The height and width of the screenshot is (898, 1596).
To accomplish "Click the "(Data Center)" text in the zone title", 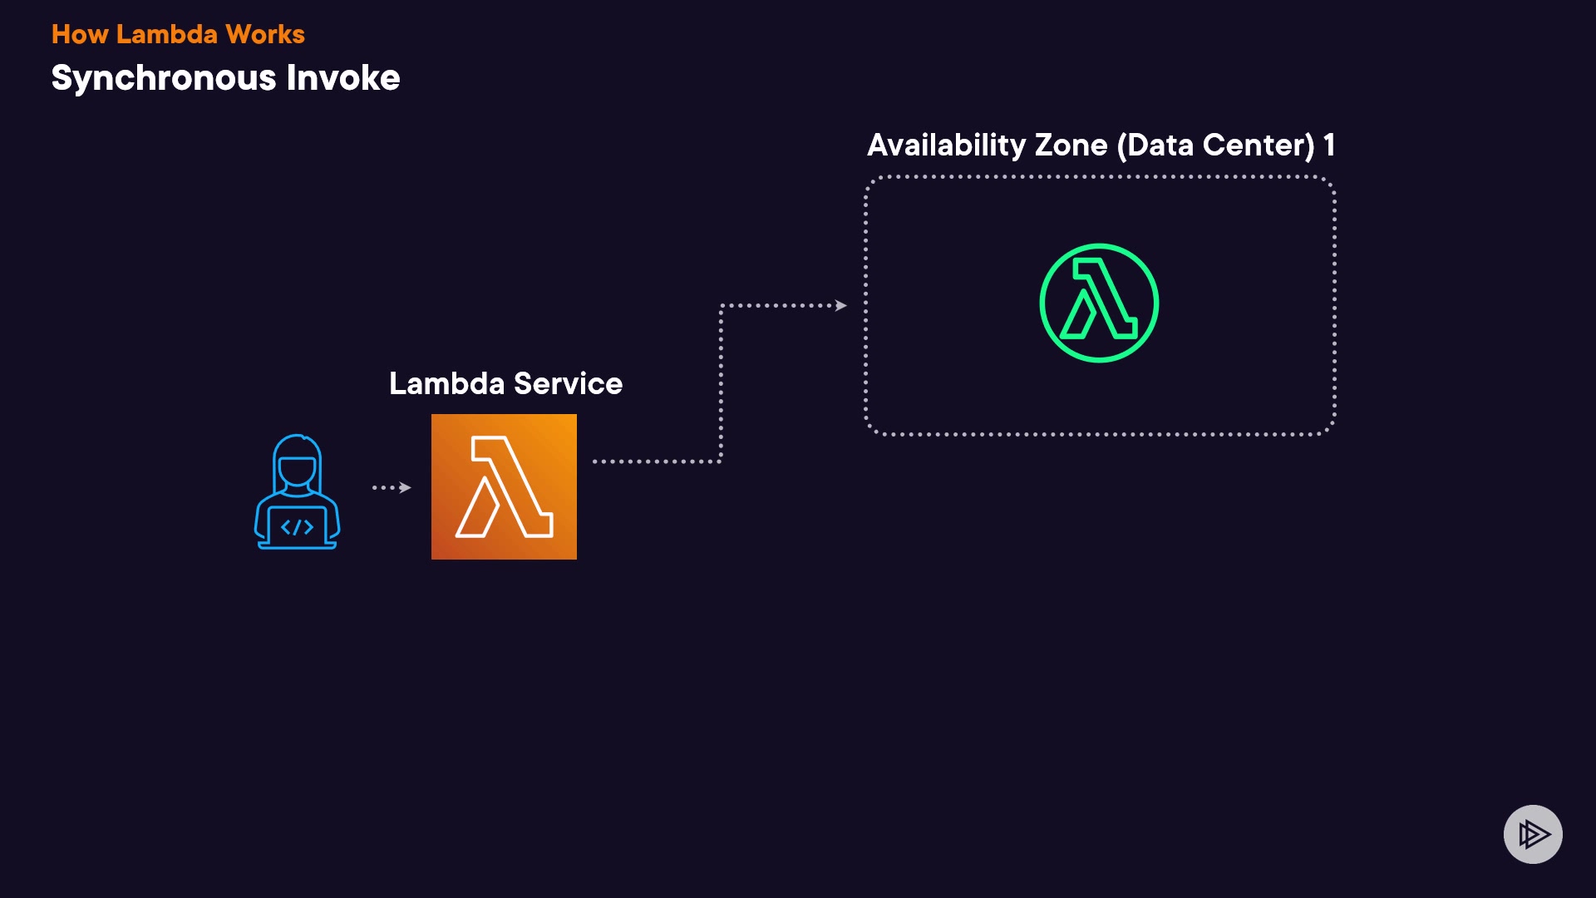I will pos(1215,146).
